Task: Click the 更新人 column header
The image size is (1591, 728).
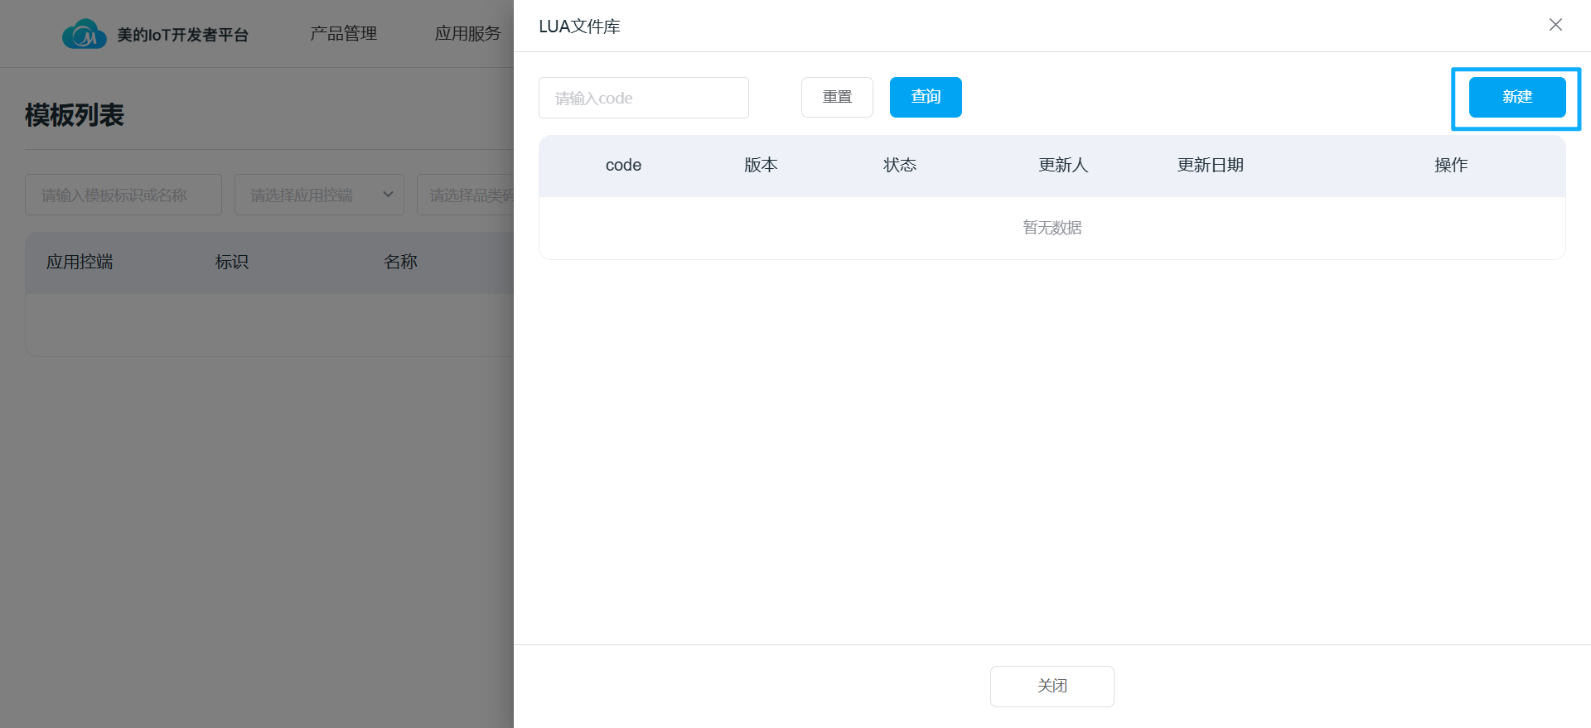Action: (1063, 166)
